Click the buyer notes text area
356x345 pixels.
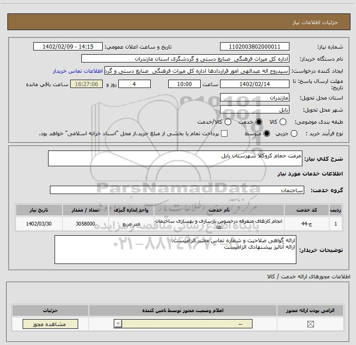click(175, 250)
